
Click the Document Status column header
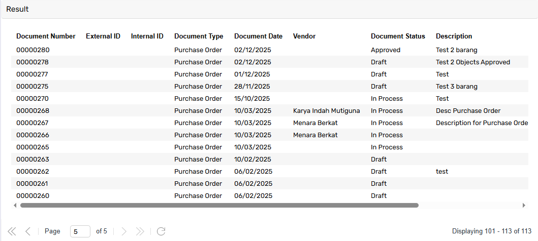398,36
